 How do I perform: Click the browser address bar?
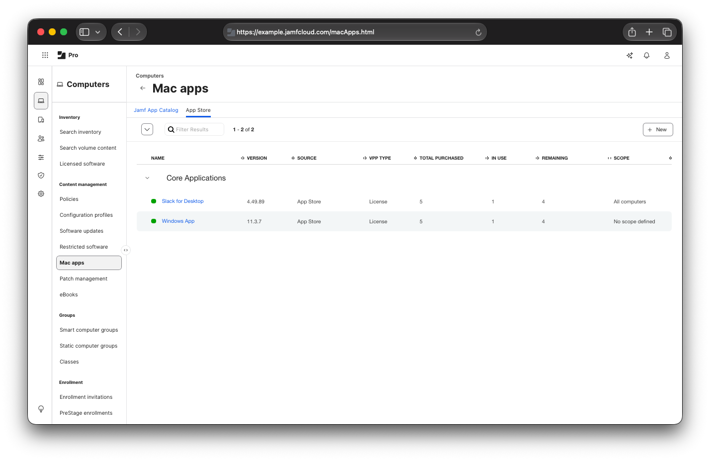(x=355, y=32)
